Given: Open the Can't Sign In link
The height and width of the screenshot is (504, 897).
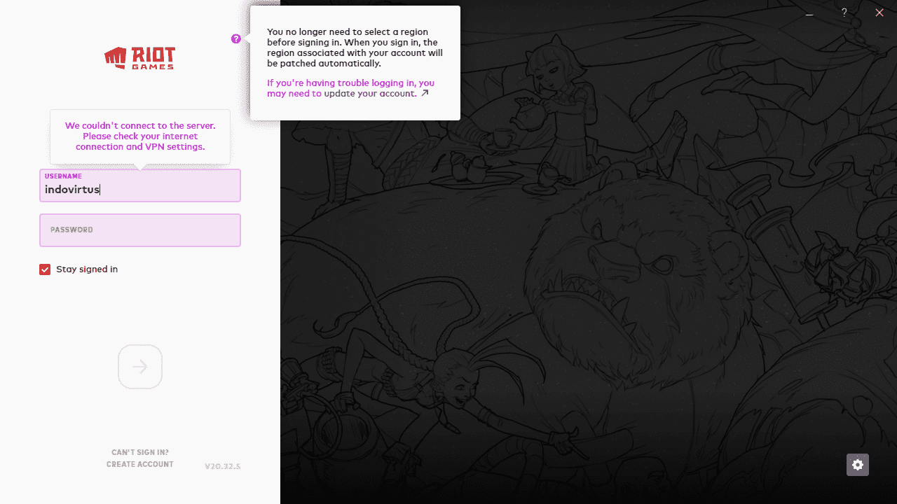Looking at the screenshot, I should click(140, 452).
